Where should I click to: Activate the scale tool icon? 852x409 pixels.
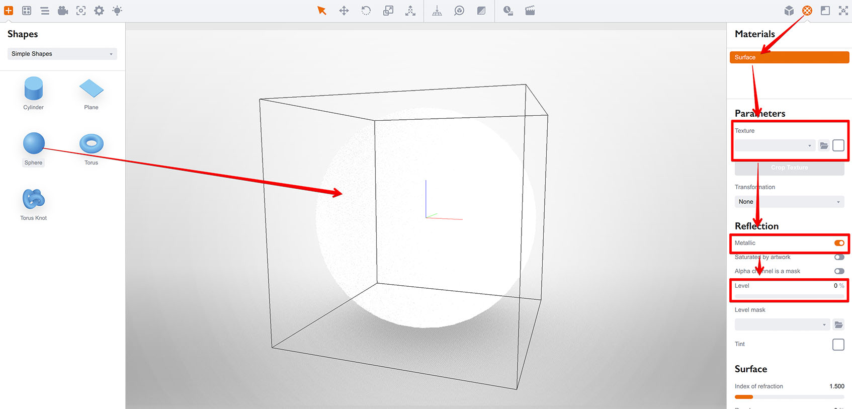pos(388,11)
